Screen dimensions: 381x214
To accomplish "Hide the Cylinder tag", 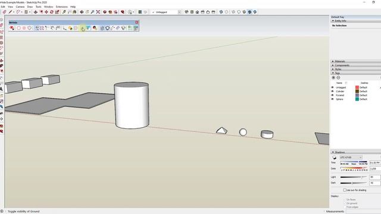I will pos(332,91).
